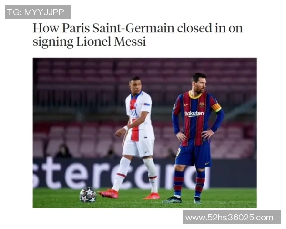Click the Nike swoosh on white shorts
This screenshot has width=286, height=229.
146,152
